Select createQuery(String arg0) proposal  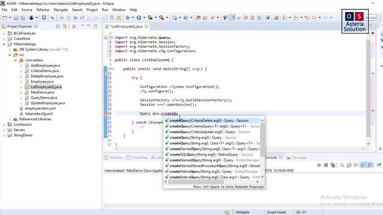pyautogui.click(x=212, y=138)
